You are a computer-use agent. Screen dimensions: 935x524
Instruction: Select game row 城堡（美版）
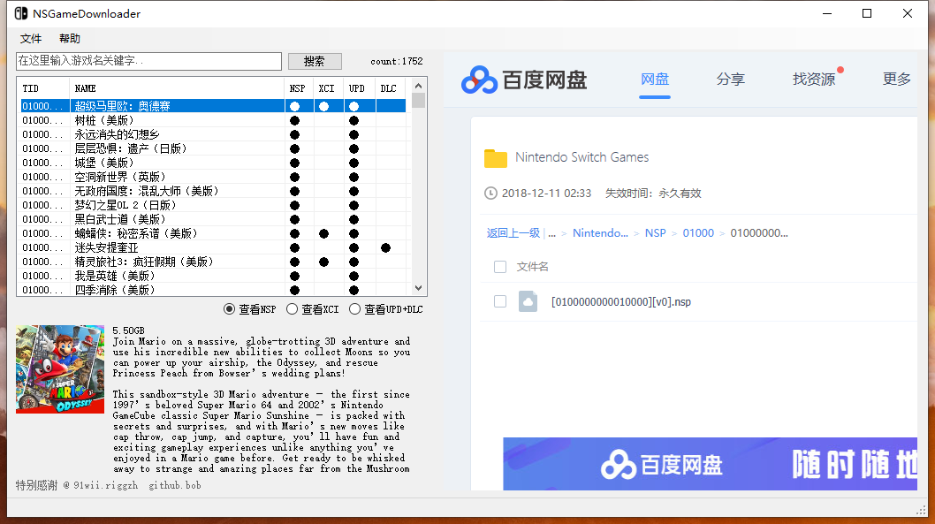coord(213,163)
